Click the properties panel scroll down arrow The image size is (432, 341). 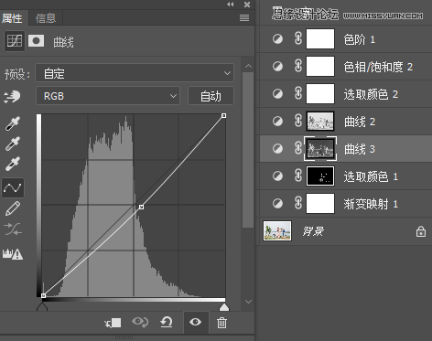pos(248,302)
